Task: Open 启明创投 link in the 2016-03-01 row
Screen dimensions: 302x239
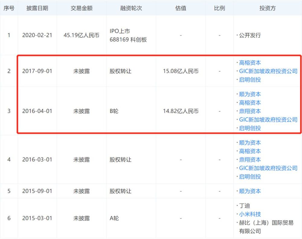Action: (x=250, y=176)
